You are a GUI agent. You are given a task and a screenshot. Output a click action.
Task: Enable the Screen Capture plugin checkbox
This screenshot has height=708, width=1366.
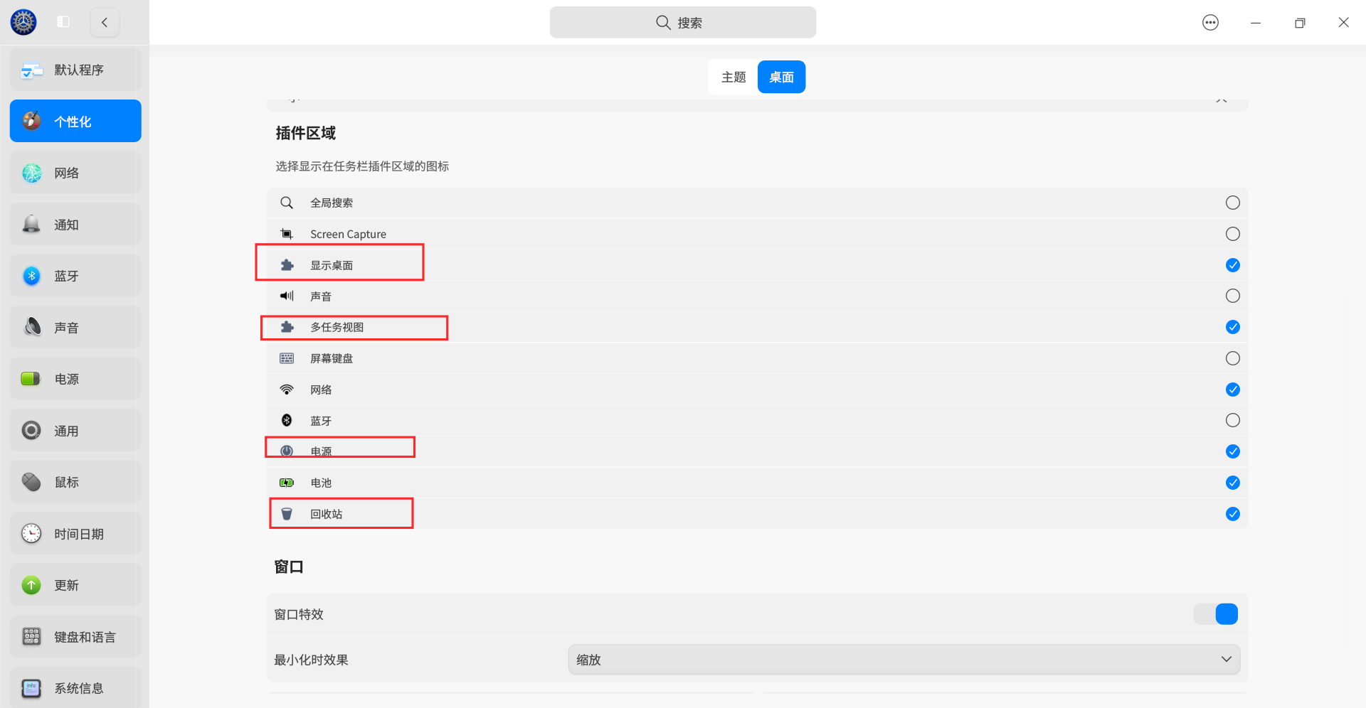pyautogui.click(x=1233, y=234)
